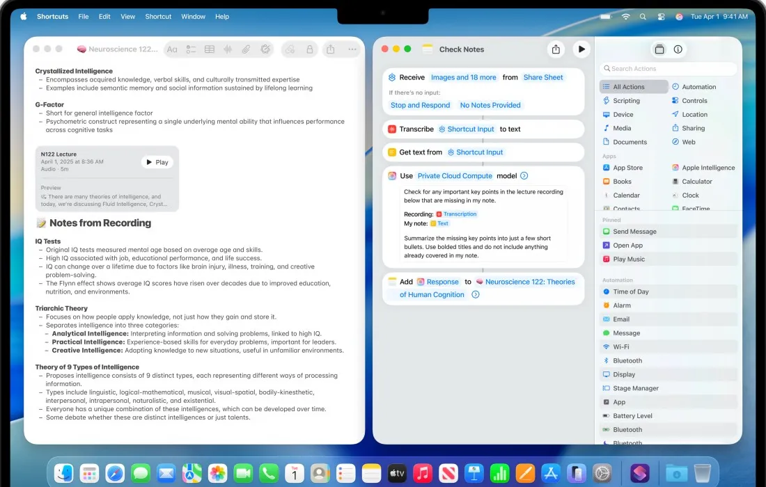Screen dimensions: 766x487
Task: Open more options ellipsis in Notes toolbar
Action: [352, 49]
